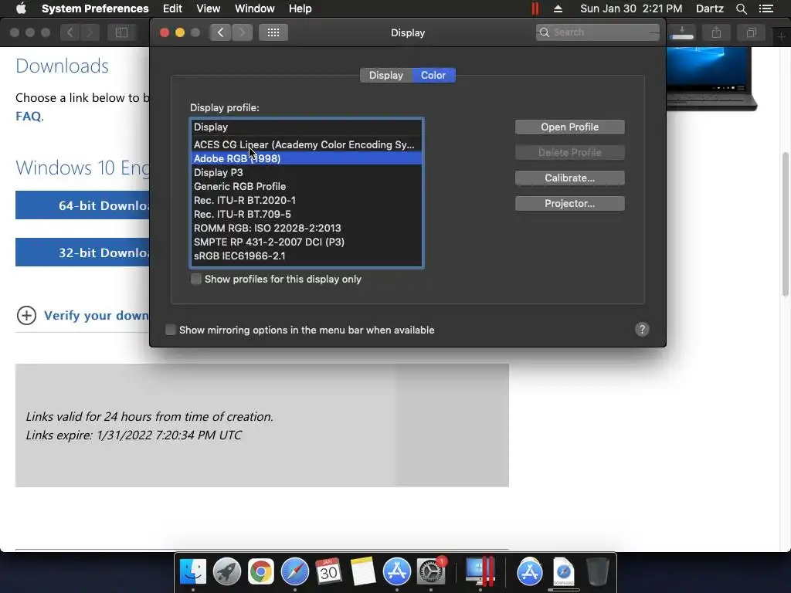This screenshot has height=593, width=791.
Task: Open the Edit menu
Action: pos(172,8)
